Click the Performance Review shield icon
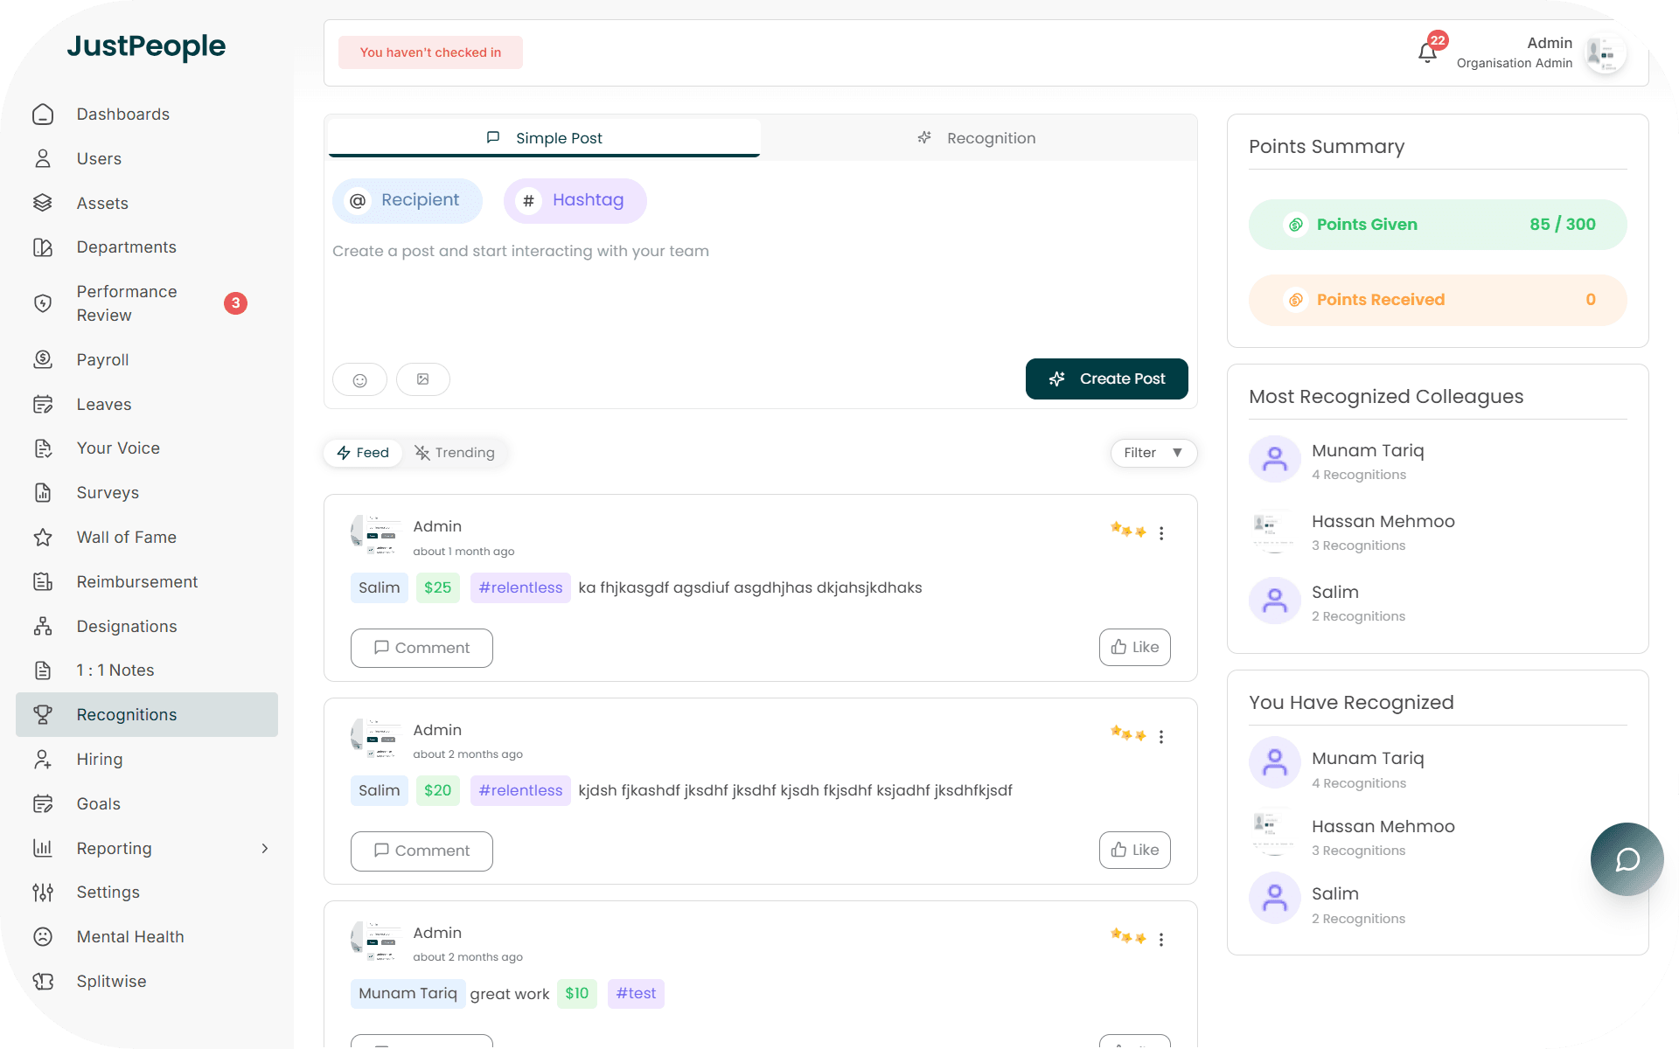Viewport: 1679px width, 1049px height. click(43, 303)
